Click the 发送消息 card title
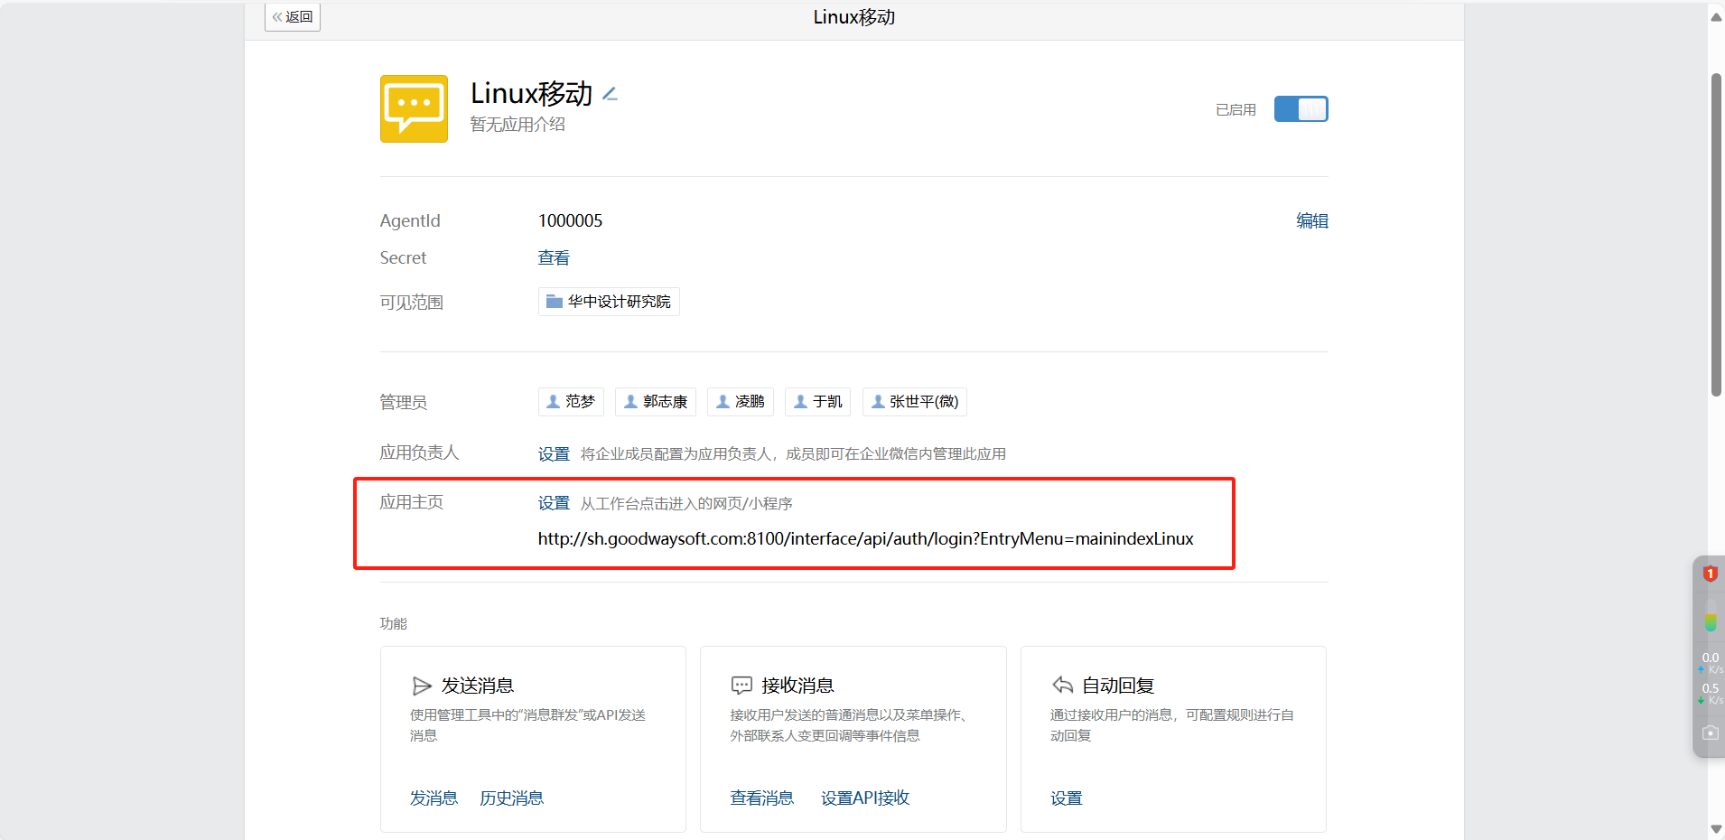The width and height of the screenshot is (1725, 840). pyautogui.click(x=477, y=686)
